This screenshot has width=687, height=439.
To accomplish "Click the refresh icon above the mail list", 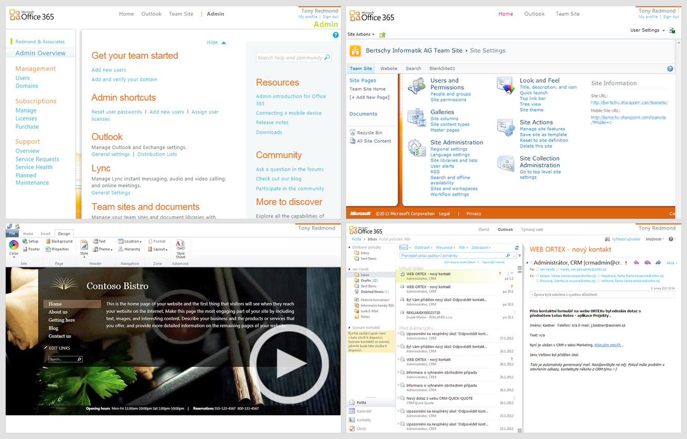I will pos(517,248).
